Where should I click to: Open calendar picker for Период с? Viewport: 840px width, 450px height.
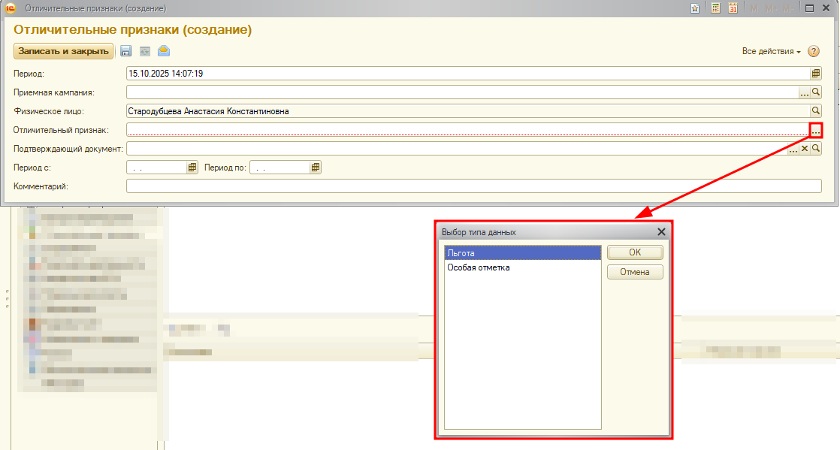192,168
